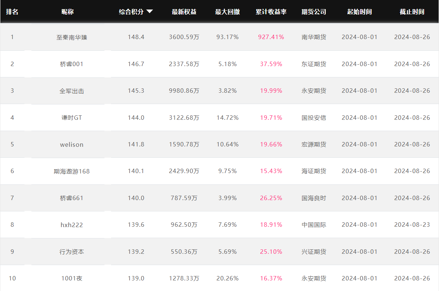Open nickname hxh222

coord(72,225)
